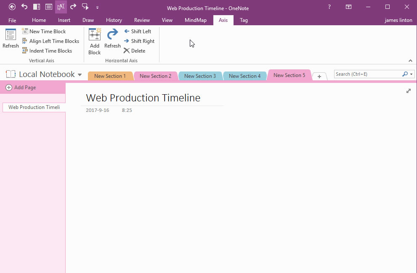
Task: Click the Indent Time Blocks icon
Action: [x=26, y=50]
